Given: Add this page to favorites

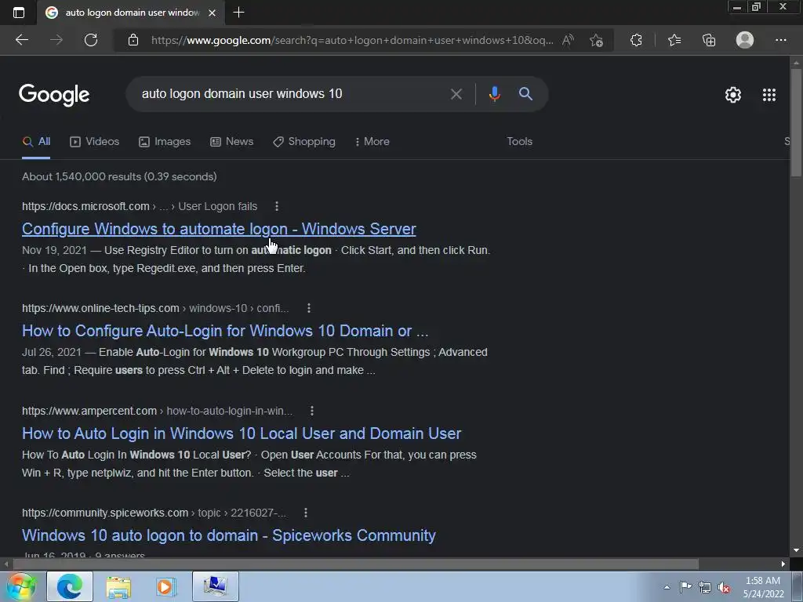Looking at the screenshot, I should 596,40.
